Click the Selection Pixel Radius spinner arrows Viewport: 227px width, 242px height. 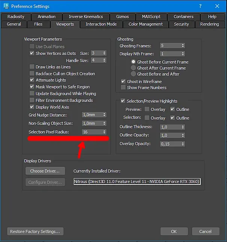[104, 132]
